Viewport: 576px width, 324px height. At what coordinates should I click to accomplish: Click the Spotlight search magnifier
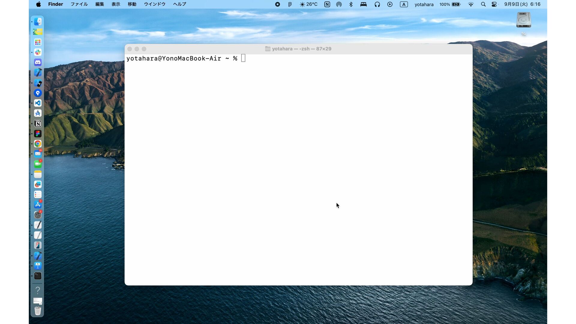click(483, 4)
